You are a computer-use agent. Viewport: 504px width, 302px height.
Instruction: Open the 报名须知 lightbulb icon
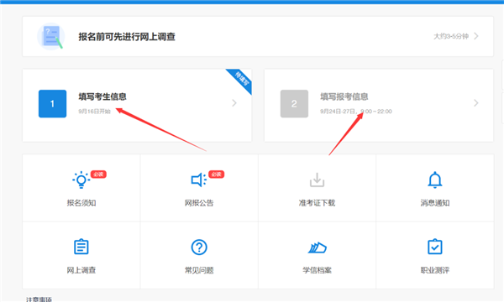[81, 180]
